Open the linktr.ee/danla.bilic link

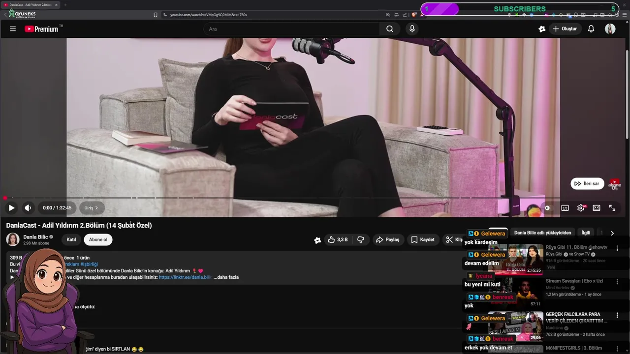pyautogui.click(x=186, y=277)
